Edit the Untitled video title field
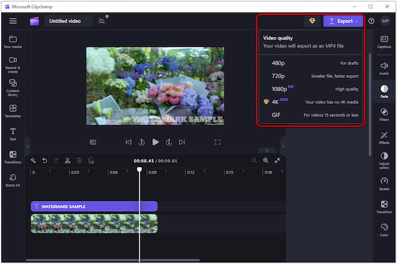Viewport: 397px width, 264px height. (69, 21)
